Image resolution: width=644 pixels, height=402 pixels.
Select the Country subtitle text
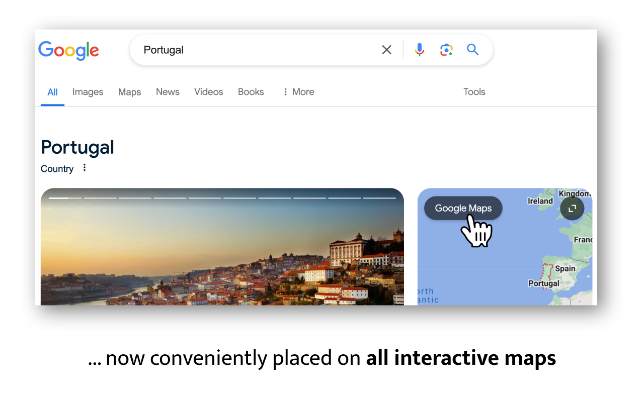coord(57,169)
